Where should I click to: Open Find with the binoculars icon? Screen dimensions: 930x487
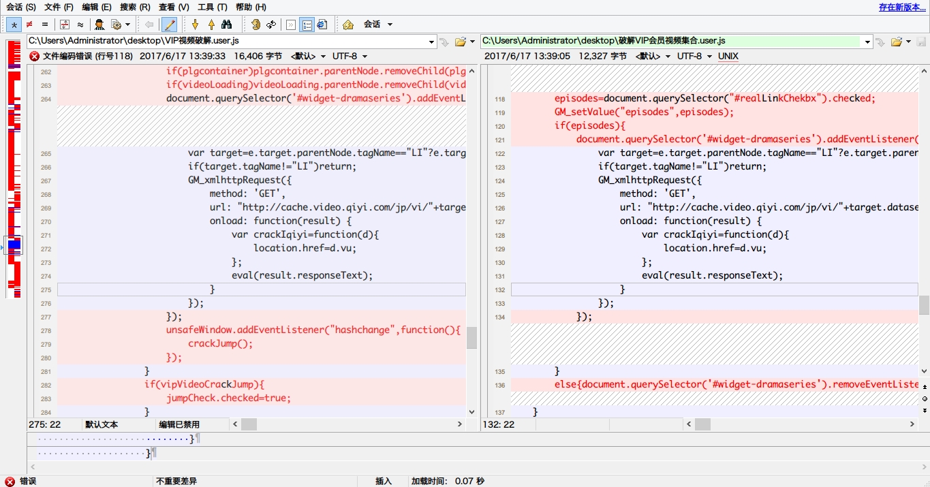[x=228, y=25]
